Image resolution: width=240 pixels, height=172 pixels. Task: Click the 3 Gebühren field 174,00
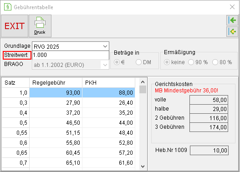click(209, 127)
